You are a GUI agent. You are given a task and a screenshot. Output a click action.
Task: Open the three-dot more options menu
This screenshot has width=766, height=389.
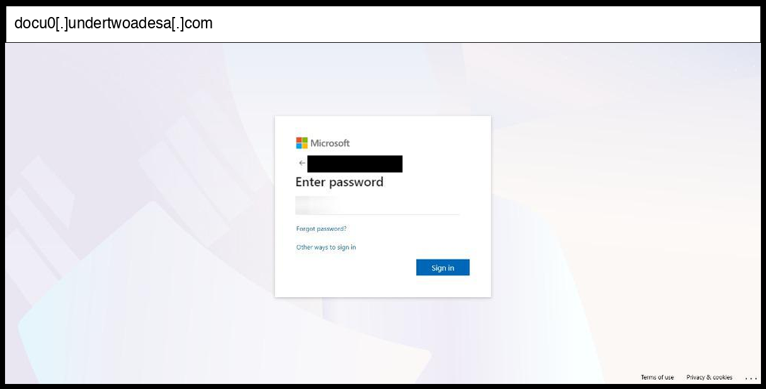pos(750,378)
